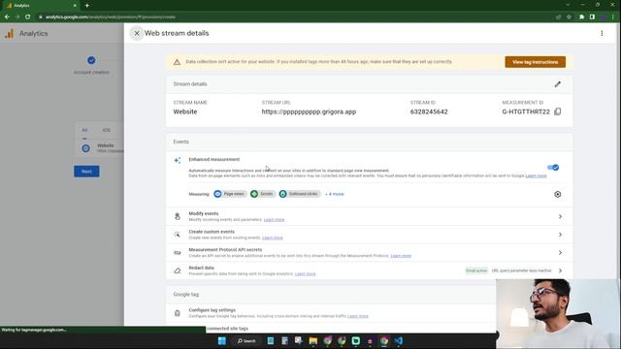This screenshot has width=621, height=349.
Task: Click the Stream ID 6328245642
Action: (429, 111)
